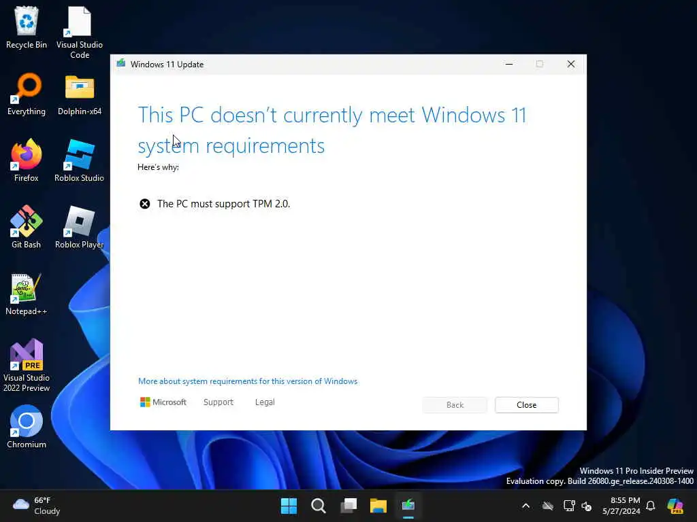
Task: Open the weather widget showing 66°F Cloudy
Action: [x=37, y=506]
